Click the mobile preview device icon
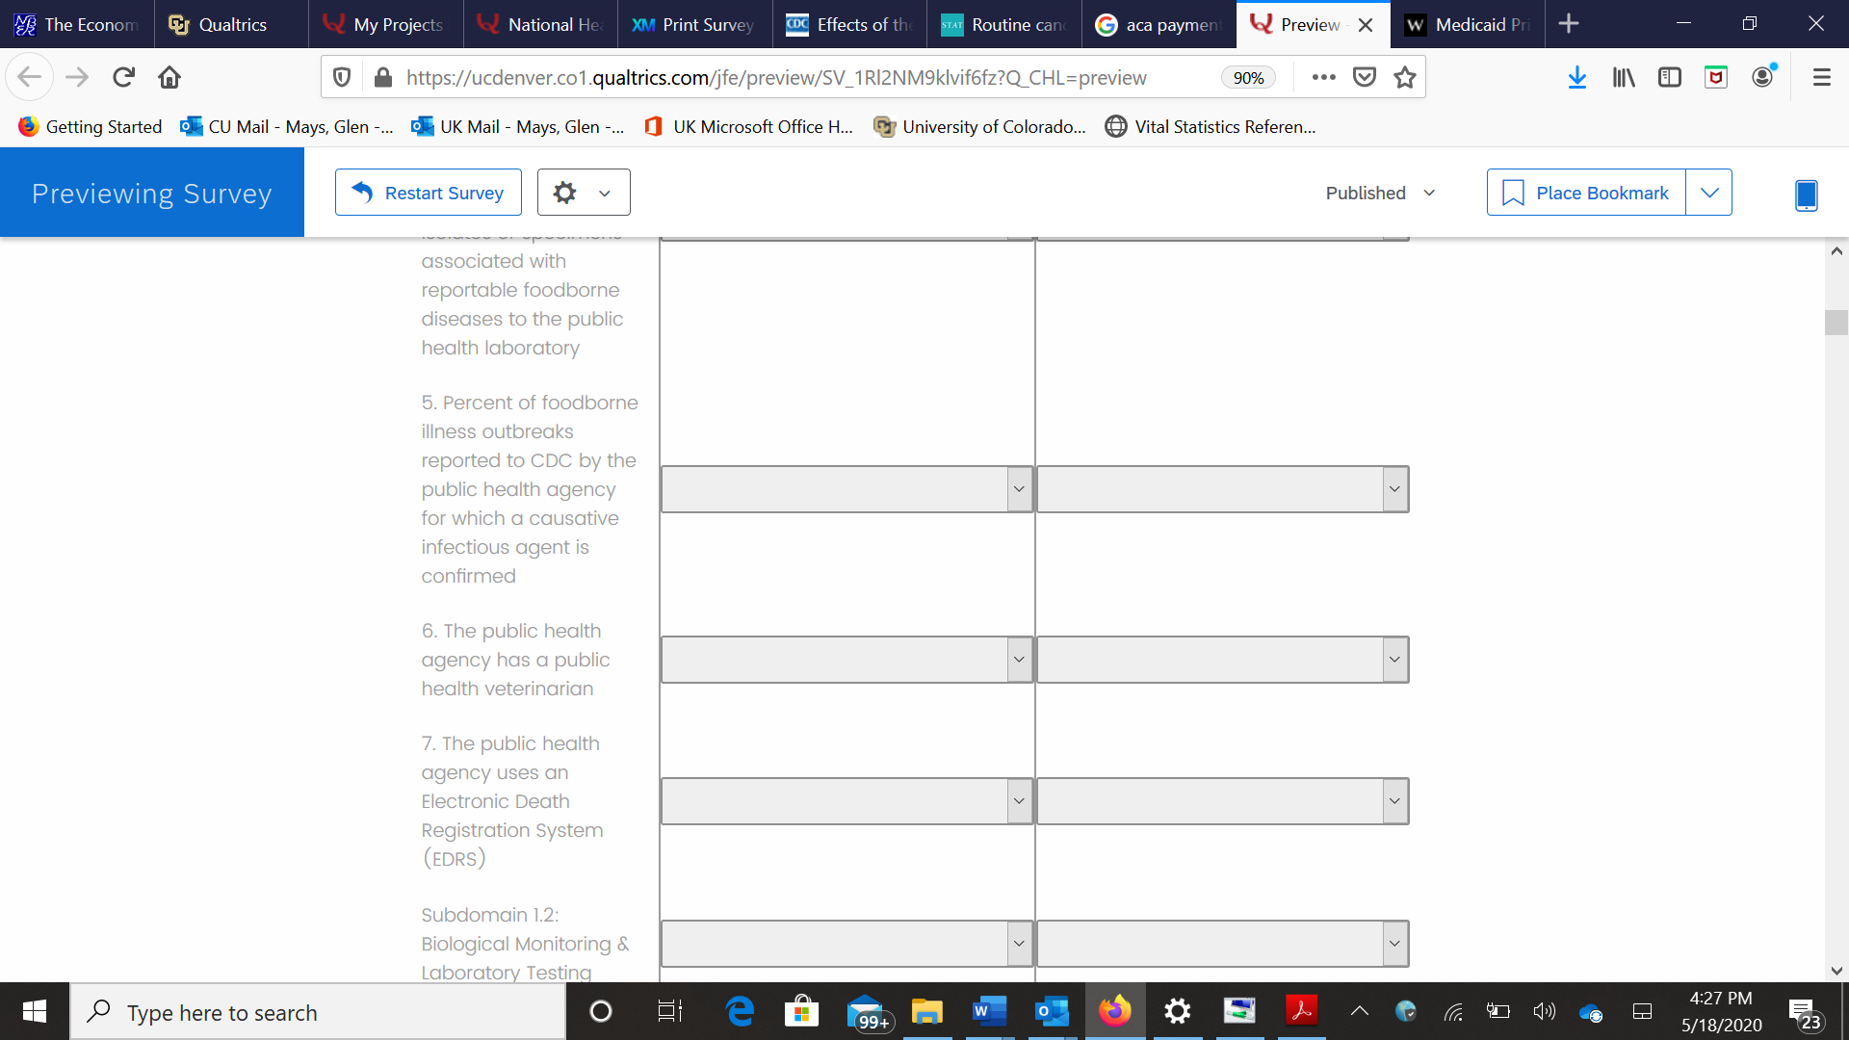1849x1040 pixels. coord(1806,195)
